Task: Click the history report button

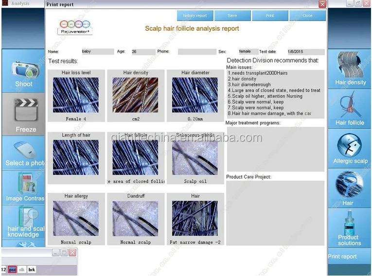Action: point(195,16)
